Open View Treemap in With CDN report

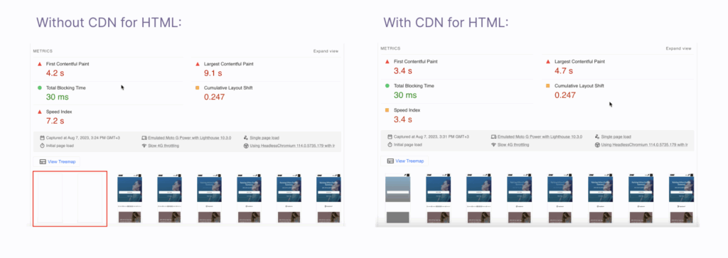coord(405,161)
